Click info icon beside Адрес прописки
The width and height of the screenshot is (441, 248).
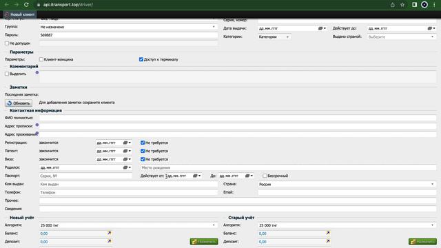[37, 125]
